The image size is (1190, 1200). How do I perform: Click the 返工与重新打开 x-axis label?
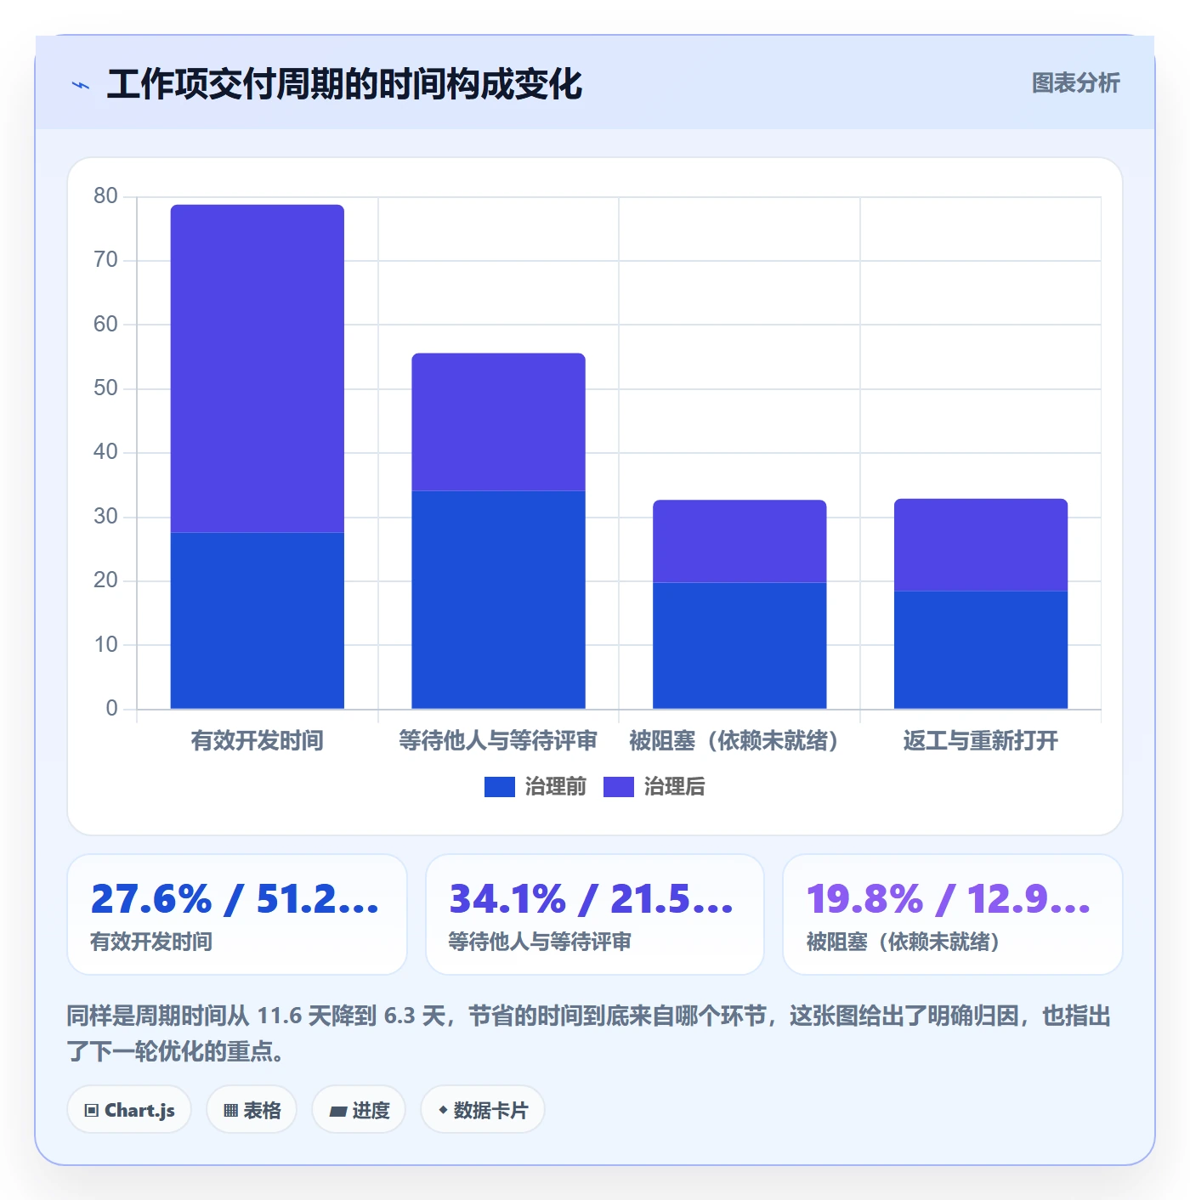point(981,741)
